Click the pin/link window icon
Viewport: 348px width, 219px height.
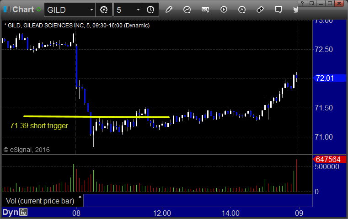(x=260, y=10)
